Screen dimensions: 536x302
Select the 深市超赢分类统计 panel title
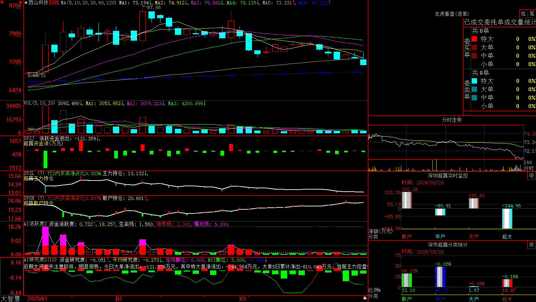click(x=448, y=245)
